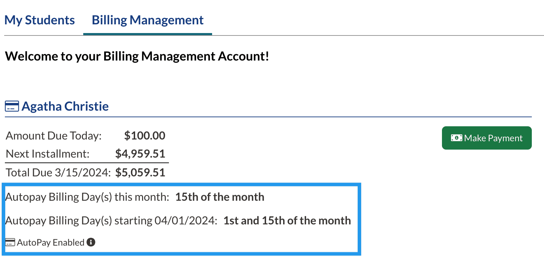Click the $5,059.51 total due amount
The height and width of the screenshot is (263, 544).
[x=140, y=173]
